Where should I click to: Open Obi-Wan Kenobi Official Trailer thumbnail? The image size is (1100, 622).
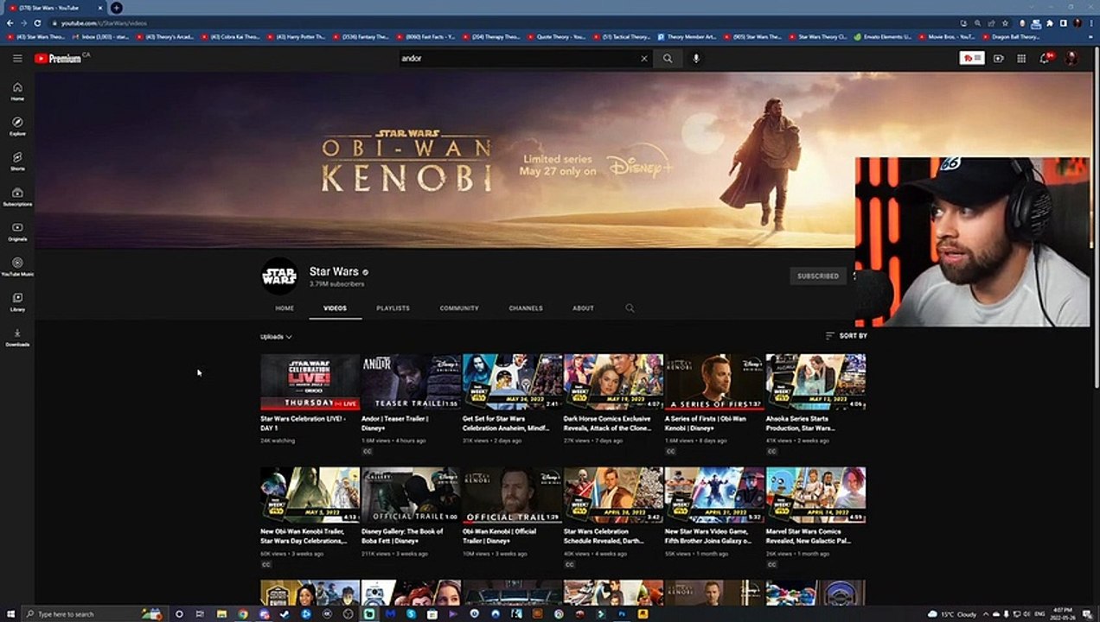(x=512, y=495)
